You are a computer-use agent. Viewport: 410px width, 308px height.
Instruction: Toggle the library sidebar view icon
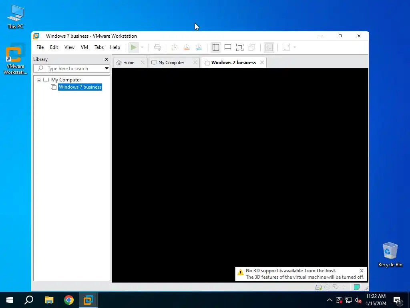click(x=216, y=47)
